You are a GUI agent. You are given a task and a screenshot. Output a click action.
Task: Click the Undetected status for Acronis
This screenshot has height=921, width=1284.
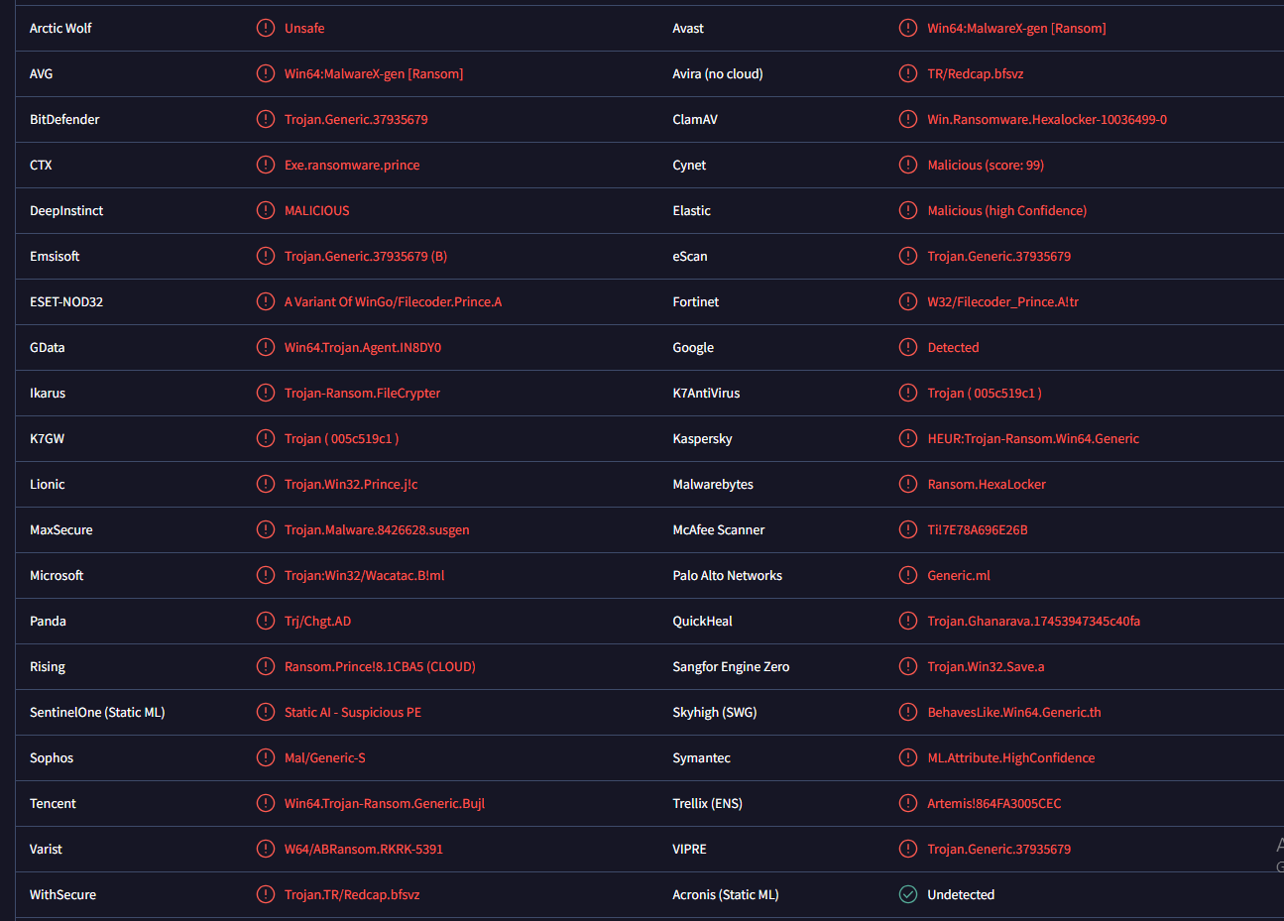961,894
